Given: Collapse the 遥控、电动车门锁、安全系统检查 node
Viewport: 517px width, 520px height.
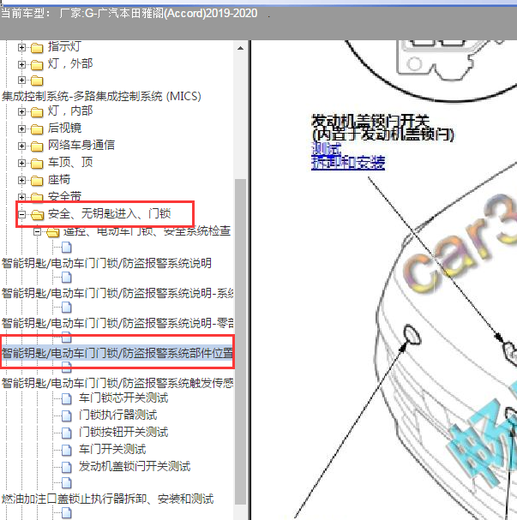Looking at the screenshot, I should pyautogui.click(x=37, y=231).
